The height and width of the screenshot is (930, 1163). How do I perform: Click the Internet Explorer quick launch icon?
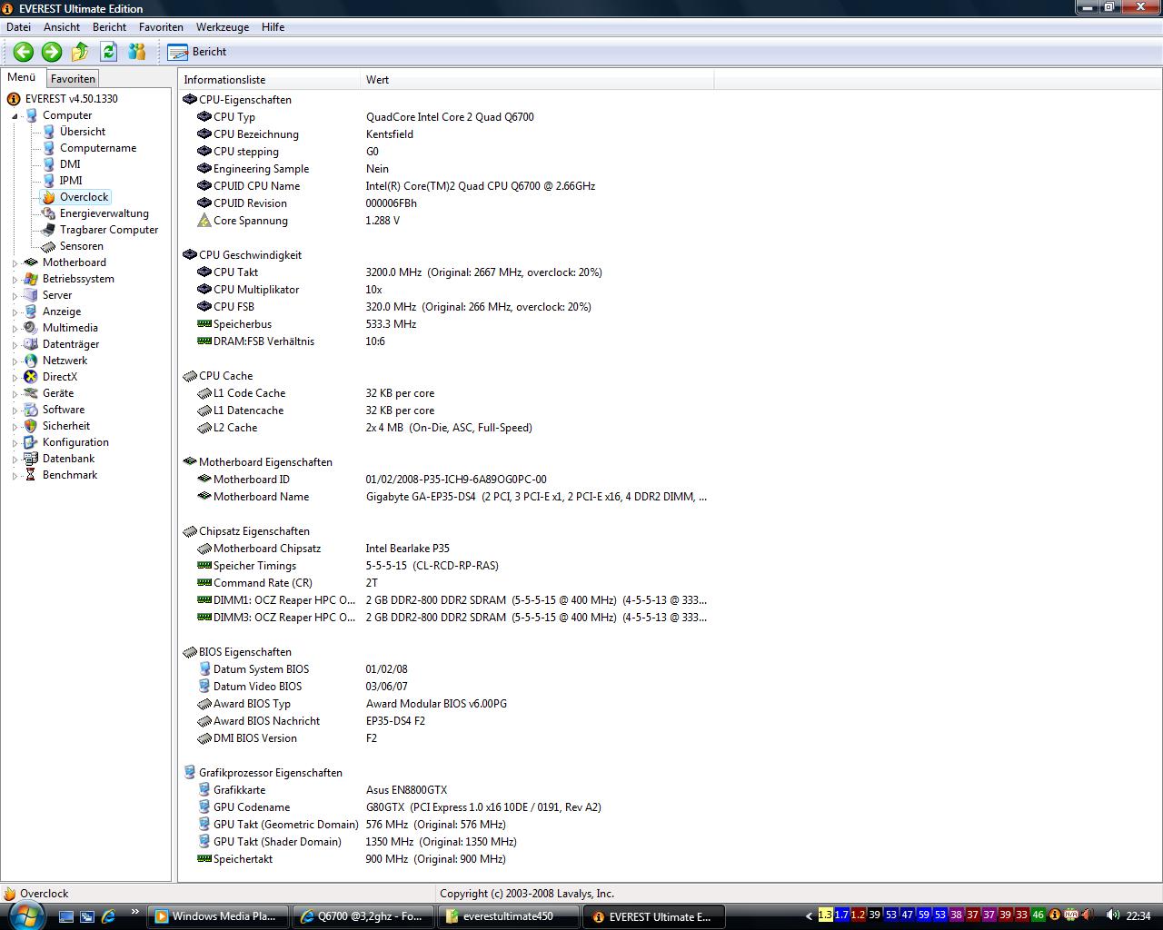(x=108, y=916)
